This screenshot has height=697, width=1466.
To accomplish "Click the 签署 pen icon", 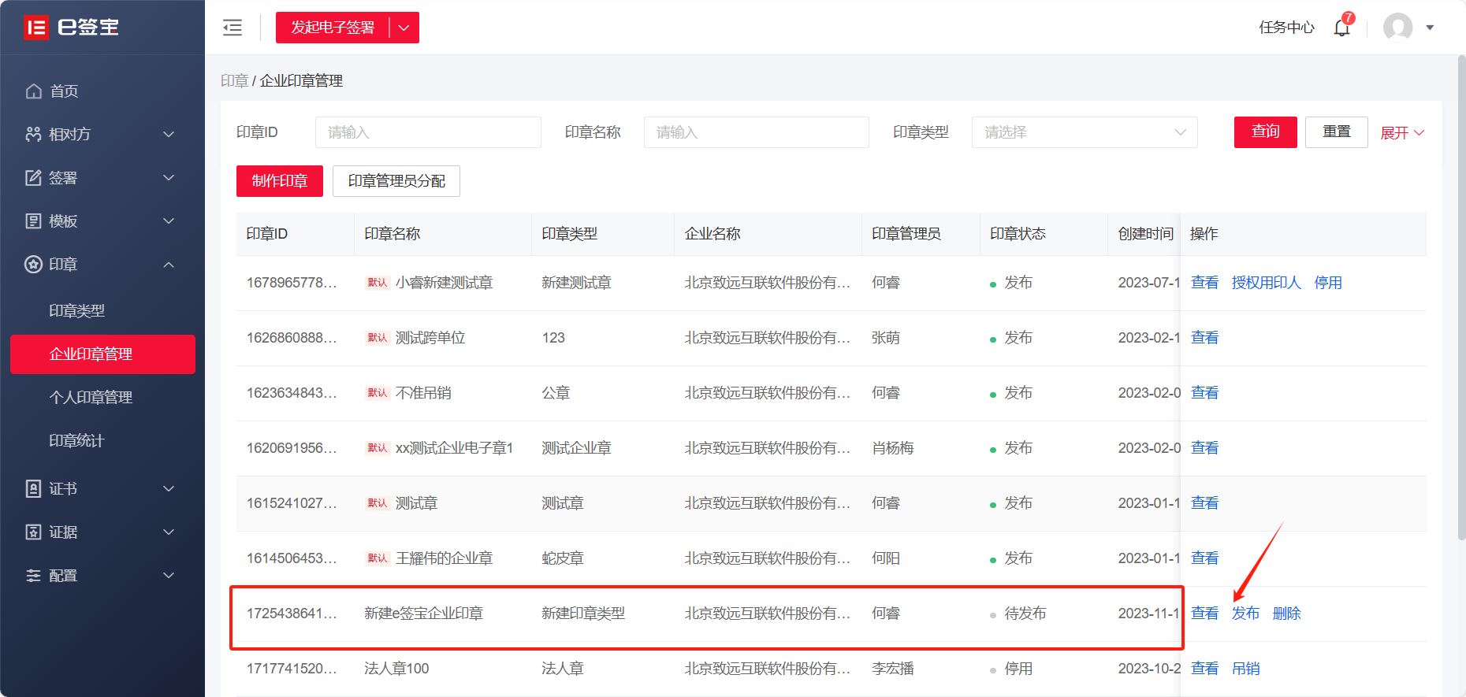I will pos(33,178).
